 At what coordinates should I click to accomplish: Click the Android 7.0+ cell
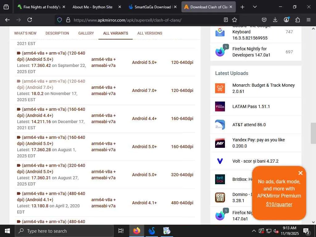click(144, 90)
